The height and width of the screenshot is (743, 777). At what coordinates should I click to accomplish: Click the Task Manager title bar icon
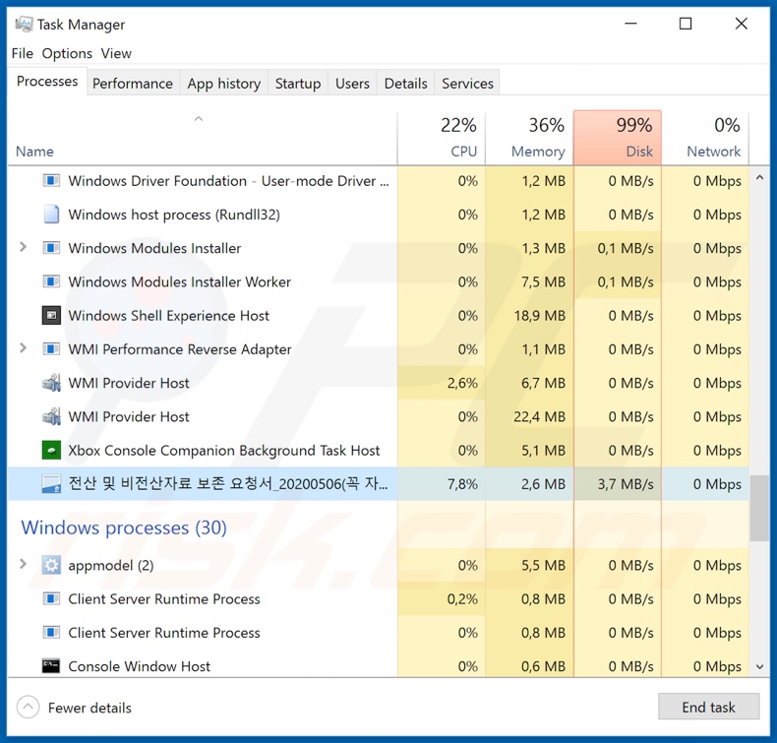(24, 24)
